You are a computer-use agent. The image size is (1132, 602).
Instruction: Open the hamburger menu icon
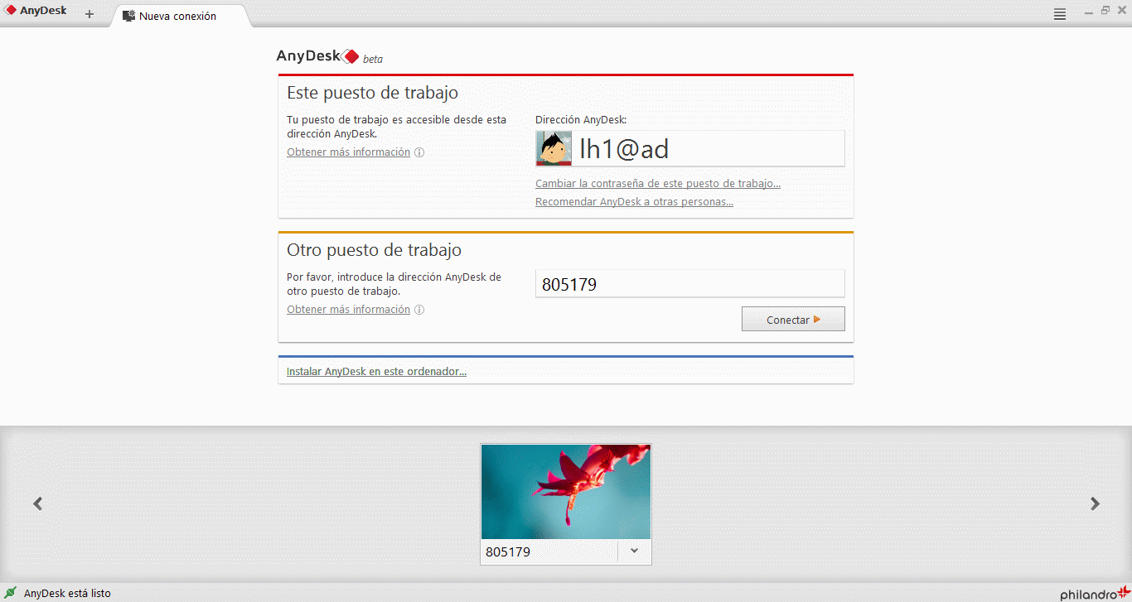(x=1060, y=14)
